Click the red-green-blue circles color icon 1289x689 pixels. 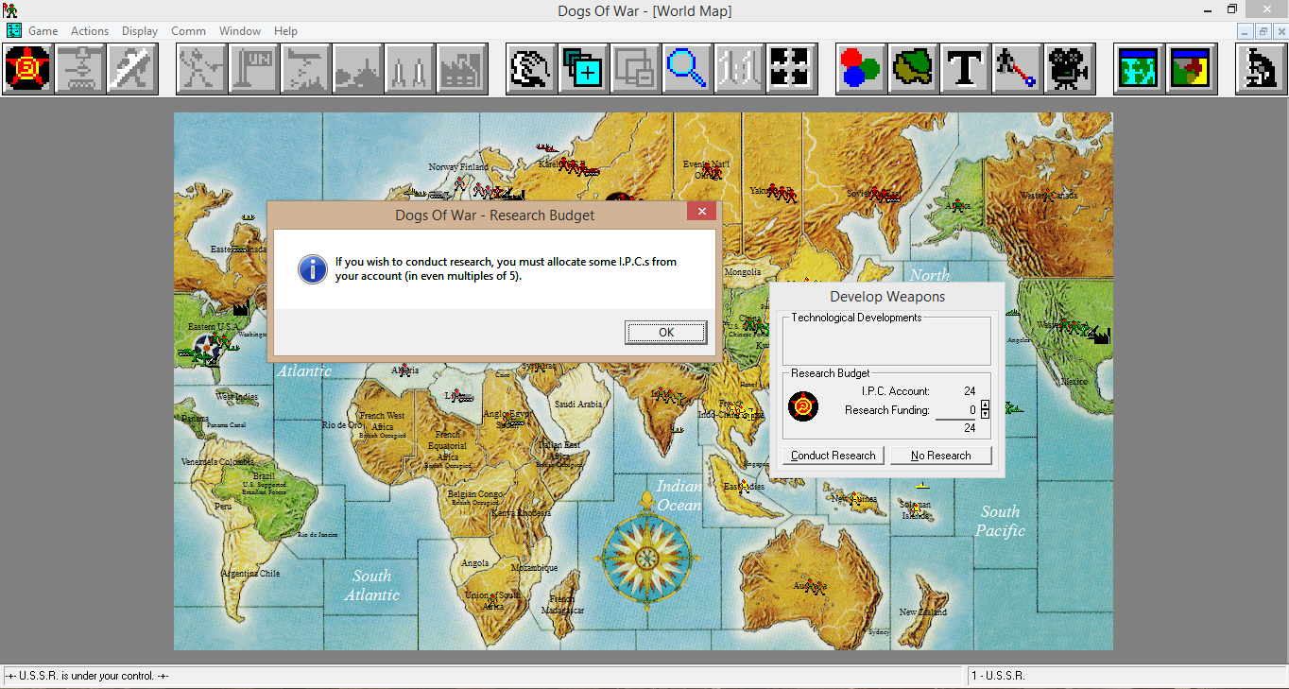861,69
